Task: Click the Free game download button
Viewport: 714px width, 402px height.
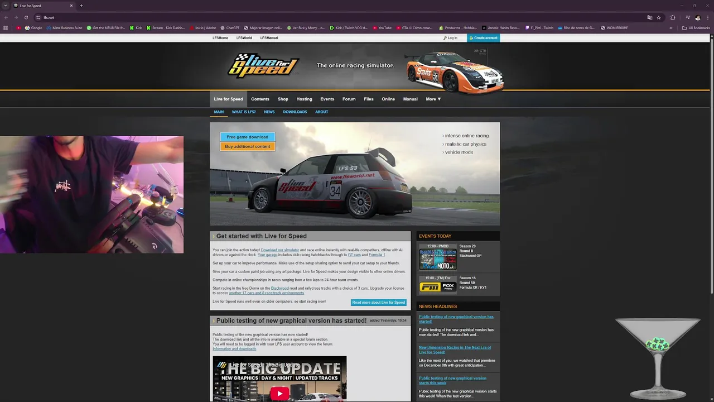Action: (x=247, y=137)
